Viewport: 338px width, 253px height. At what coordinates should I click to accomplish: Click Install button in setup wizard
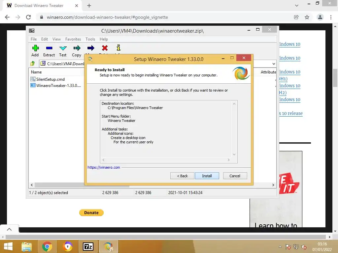point(207,176)
